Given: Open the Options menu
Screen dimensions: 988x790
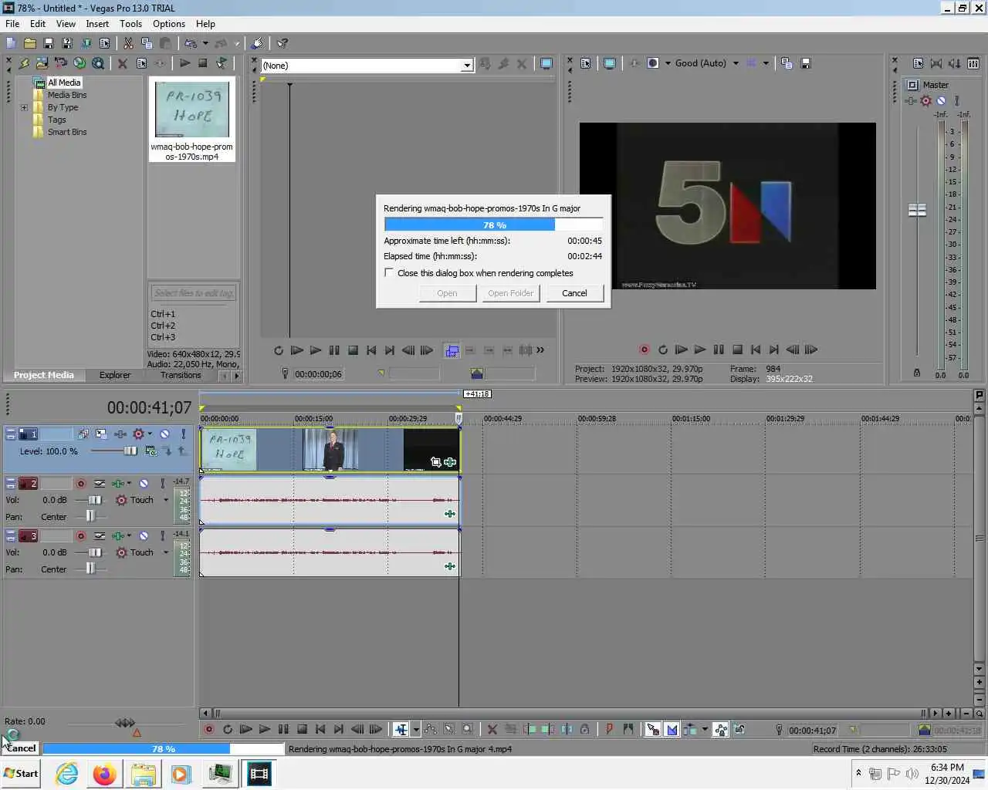Looking at the screenshot, I should (x=169, y=24).
